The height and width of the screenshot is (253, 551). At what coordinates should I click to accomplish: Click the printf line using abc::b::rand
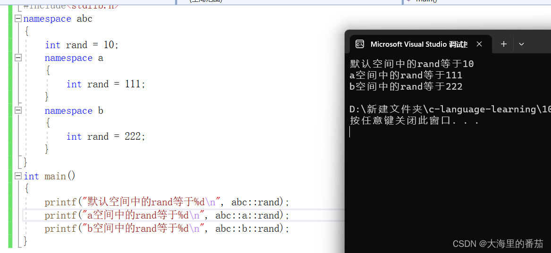tap(167, 229)
